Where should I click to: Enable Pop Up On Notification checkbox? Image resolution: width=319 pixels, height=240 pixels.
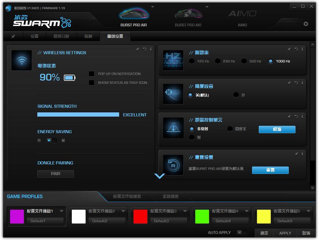click(92, 74)
